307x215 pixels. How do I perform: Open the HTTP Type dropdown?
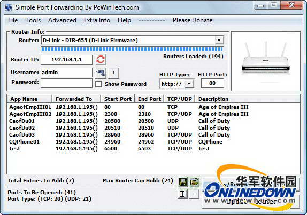click(x=189, y=84)
